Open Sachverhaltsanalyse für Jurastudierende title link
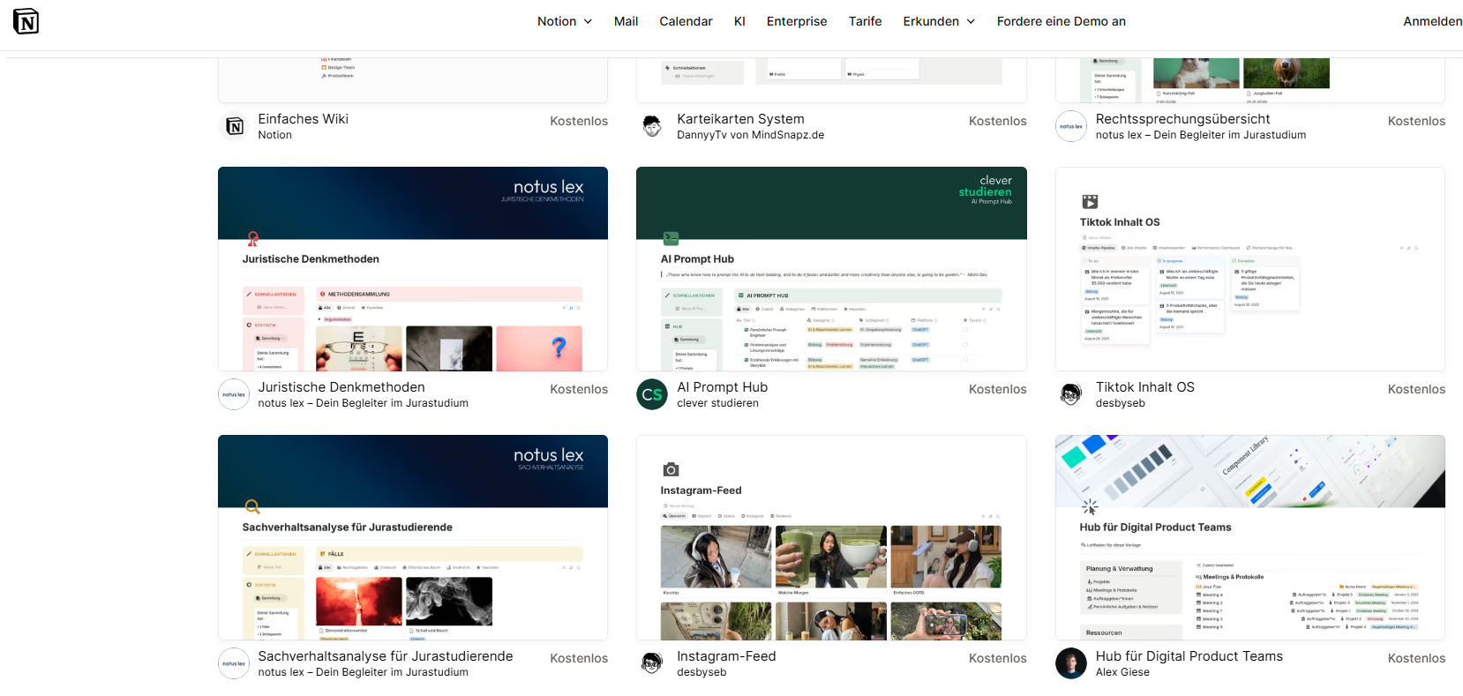 tap(385, 656)
